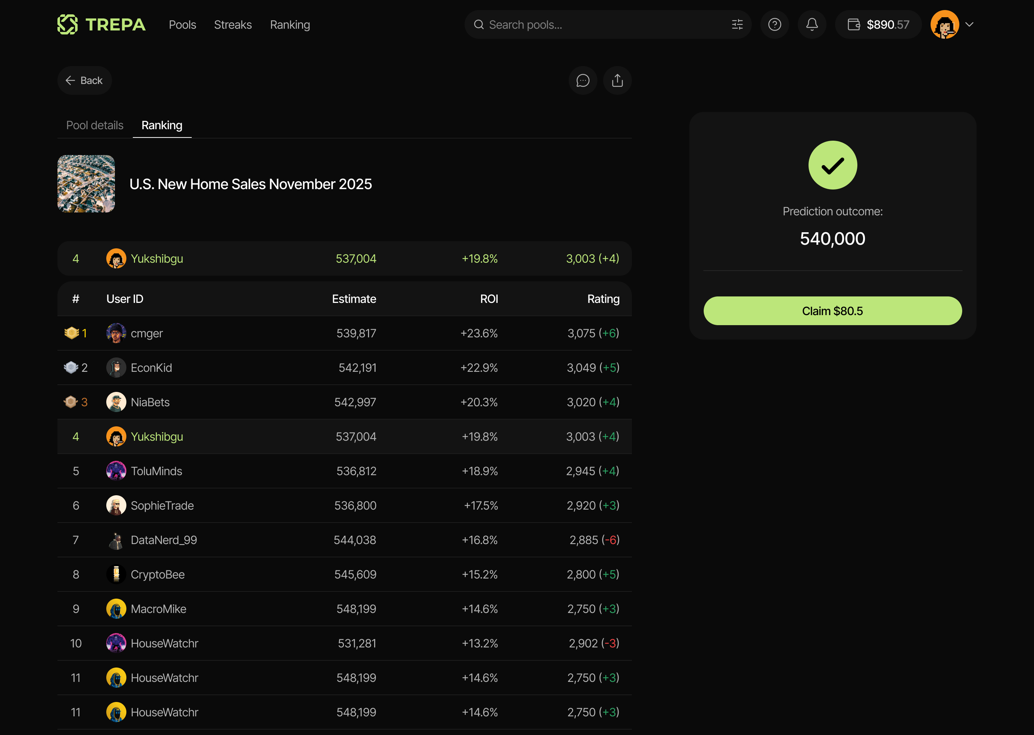1034x735 pixels.
Task: Click the share icon
Action: (617, 80)
